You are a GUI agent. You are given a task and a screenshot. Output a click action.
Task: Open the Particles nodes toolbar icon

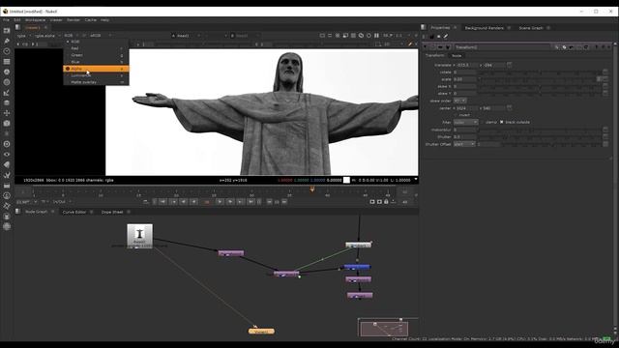coord(7,133)
